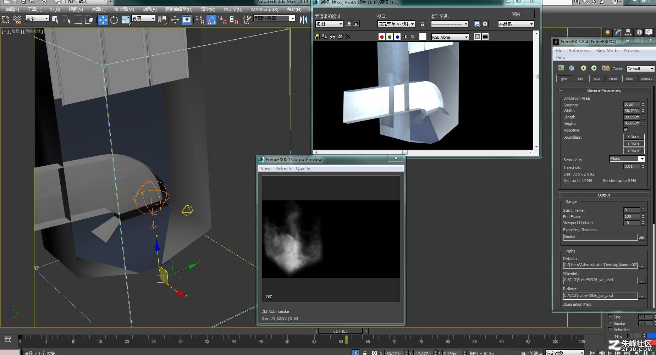Toggle viewport lock in render window
Image resolution: width=656 pixels, height=355 pixels.
(422, 24)
